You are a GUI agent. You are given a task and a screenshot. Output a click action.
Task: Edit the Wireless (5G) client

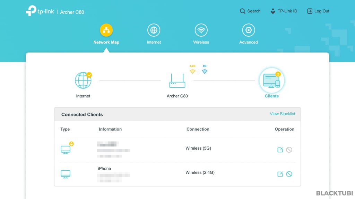(x=280, y=150)
